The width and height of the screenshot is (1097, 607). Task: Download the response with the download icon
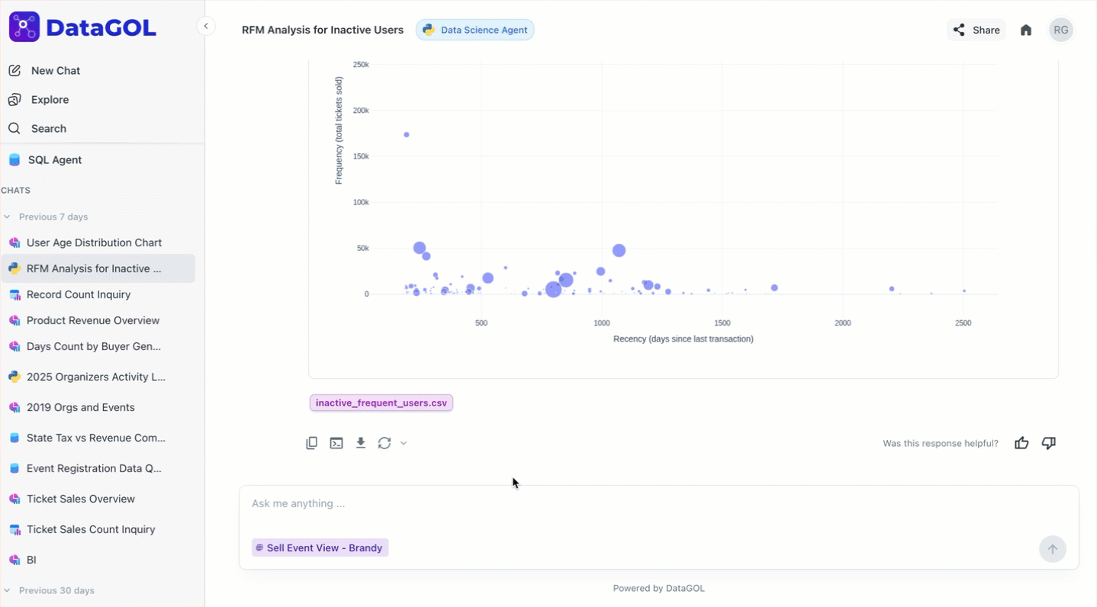point(361,443)
